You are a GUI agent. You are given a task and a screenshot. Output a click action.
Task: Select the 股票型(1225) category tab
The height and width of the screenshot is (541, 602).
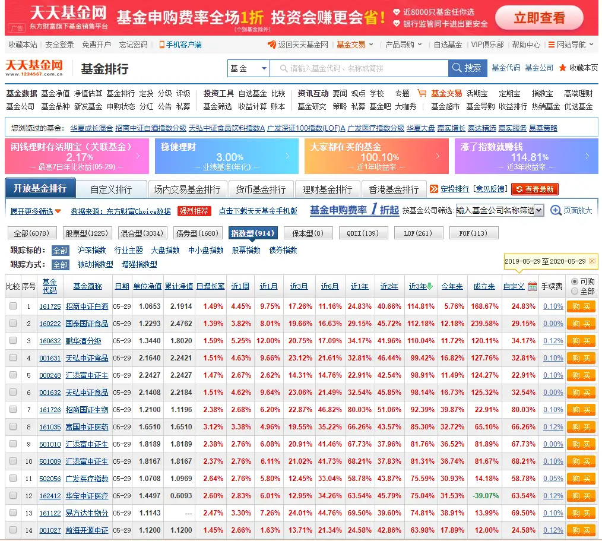coord(87,233)
